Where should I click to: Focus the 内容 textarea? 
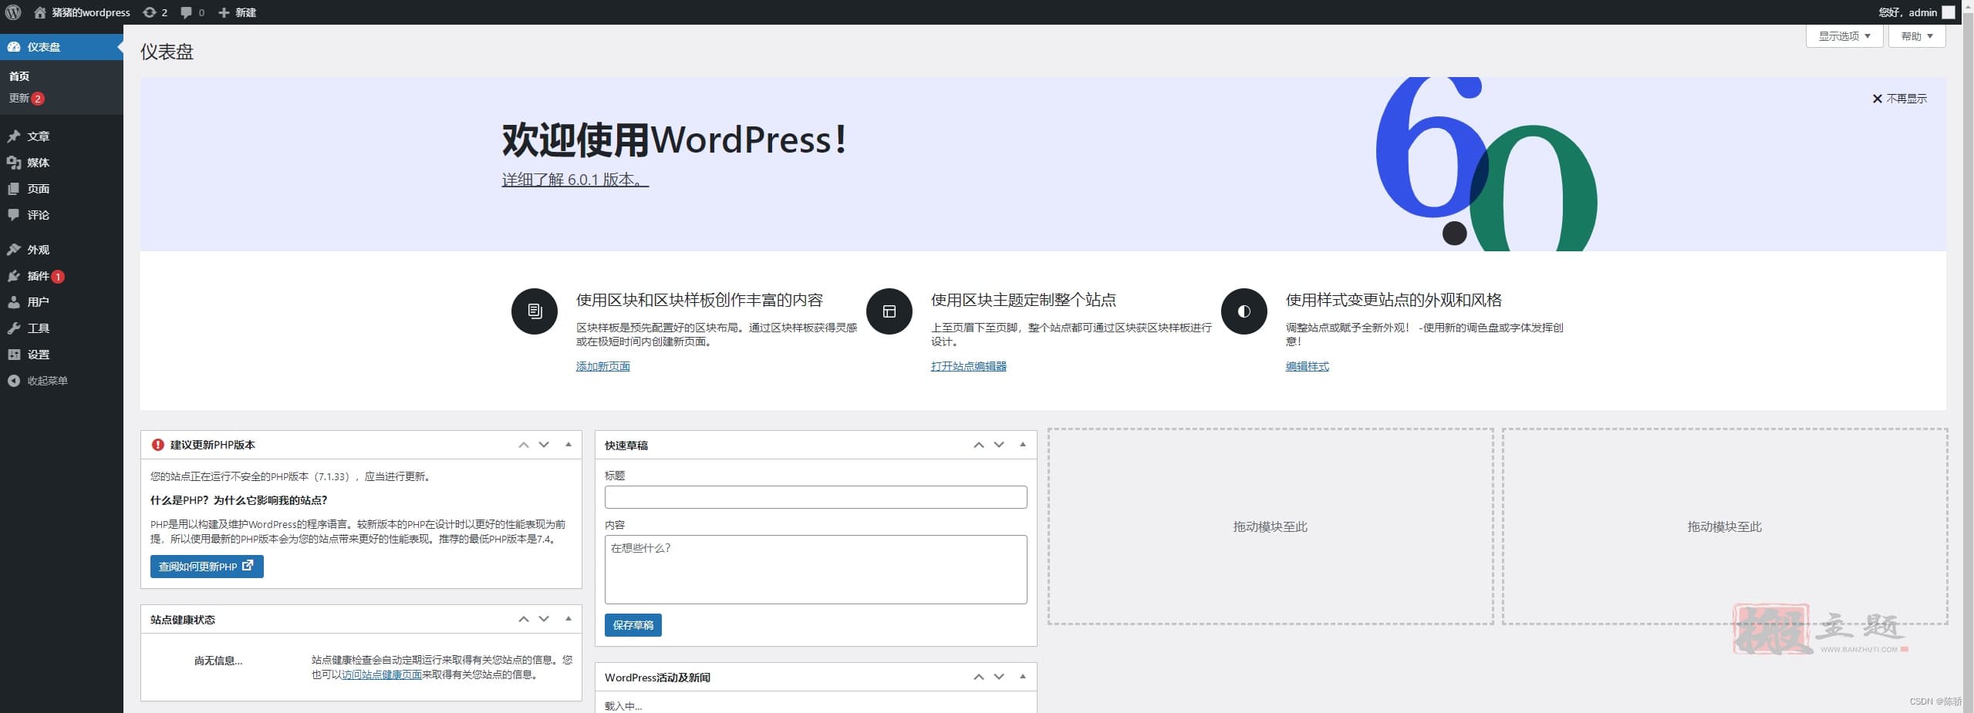pos(815,570)
